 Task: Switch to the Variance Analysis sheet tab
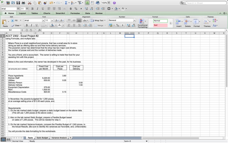[x=59, y=138]
